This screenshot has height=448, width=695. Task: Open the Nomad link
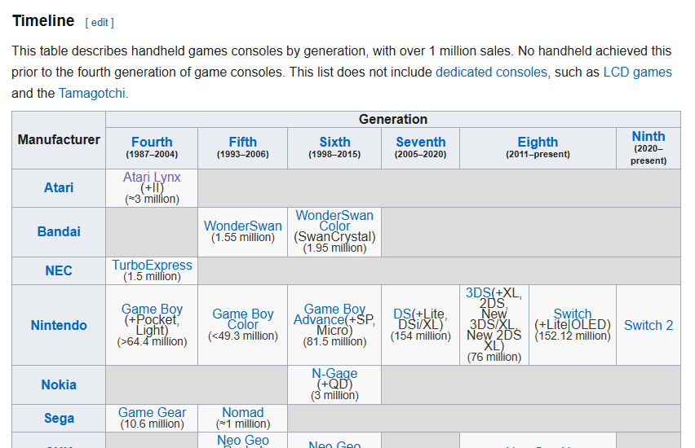tap(242, 412)
